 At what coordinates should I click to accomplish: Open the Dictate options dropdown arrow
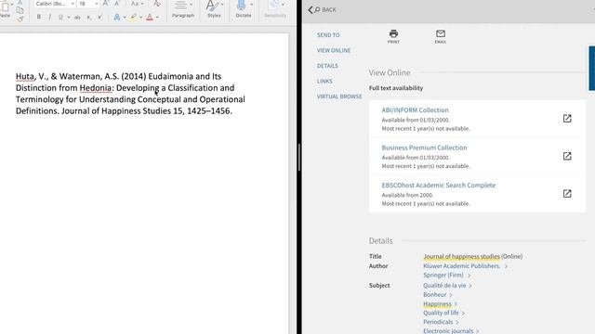click(251, 5)
